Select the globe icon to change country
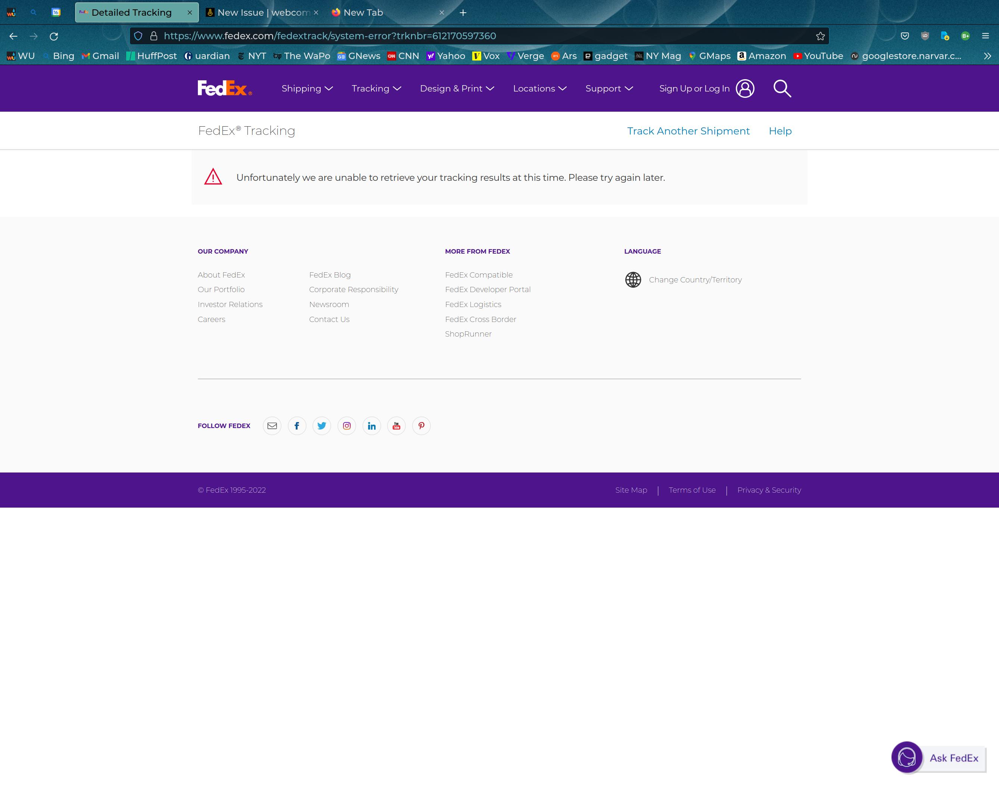This screenshot has height=787, width=999. point(633,280)
